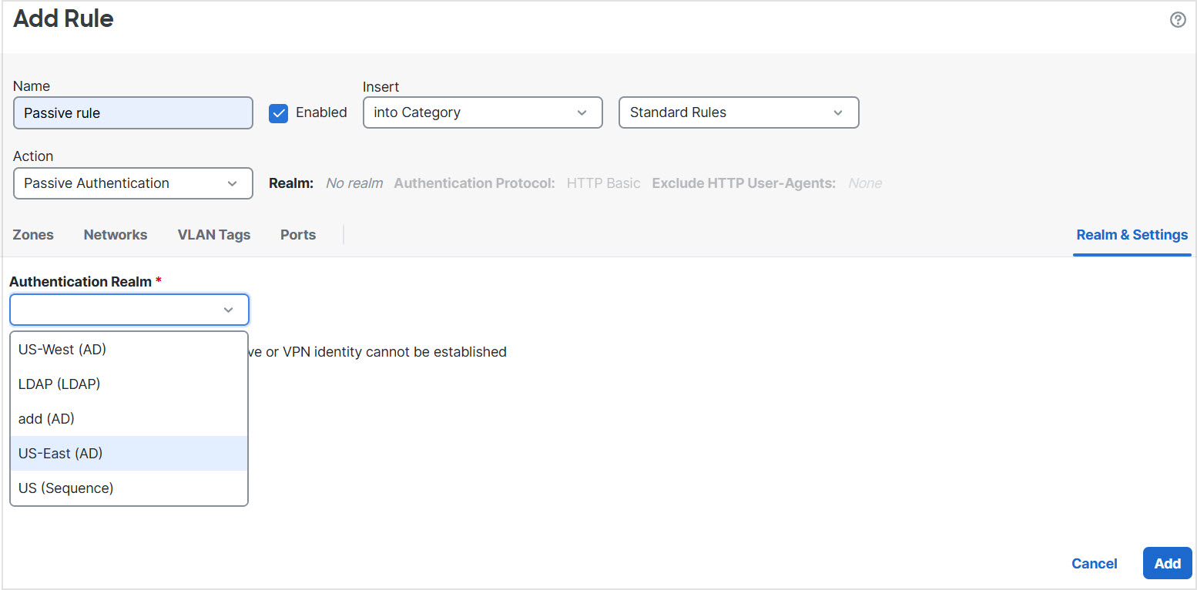The image size is (1197, 590).
Task: Select LDAP (LDAP) from realm list
Action: [59, 384]
